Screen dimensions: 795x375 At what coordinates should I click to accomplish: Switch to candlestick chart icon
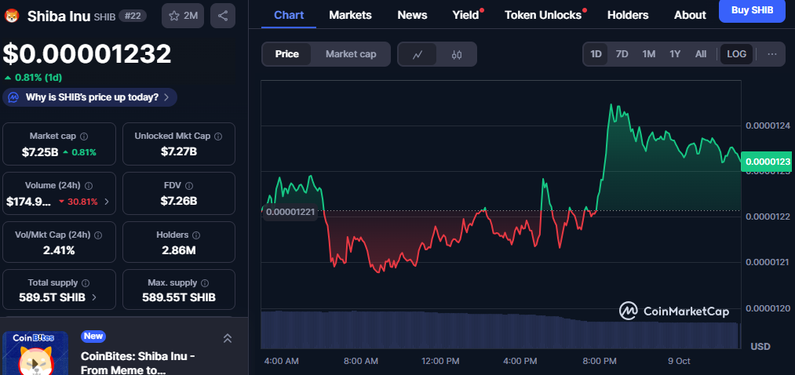pos(457,54)
